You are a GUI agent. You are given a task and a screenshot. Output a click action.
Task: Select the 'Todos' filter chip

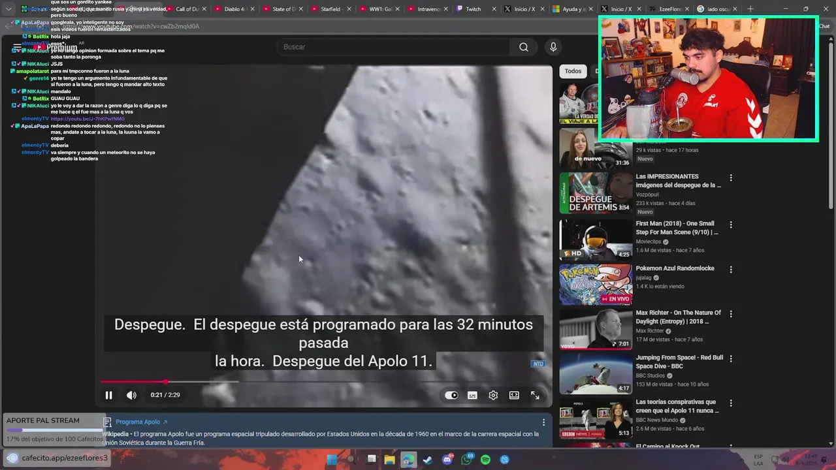coord(573,71)
